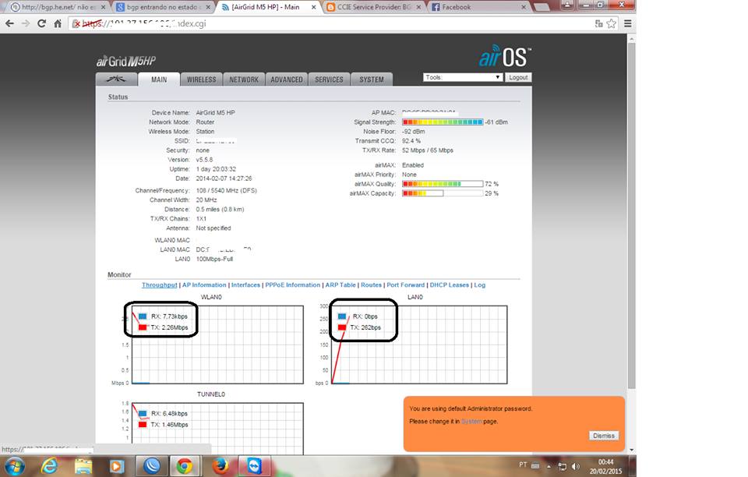748x477 pixels.
Task: Click the red TX swatch in TUNNEL0 chart
Action: coord(142,425)
